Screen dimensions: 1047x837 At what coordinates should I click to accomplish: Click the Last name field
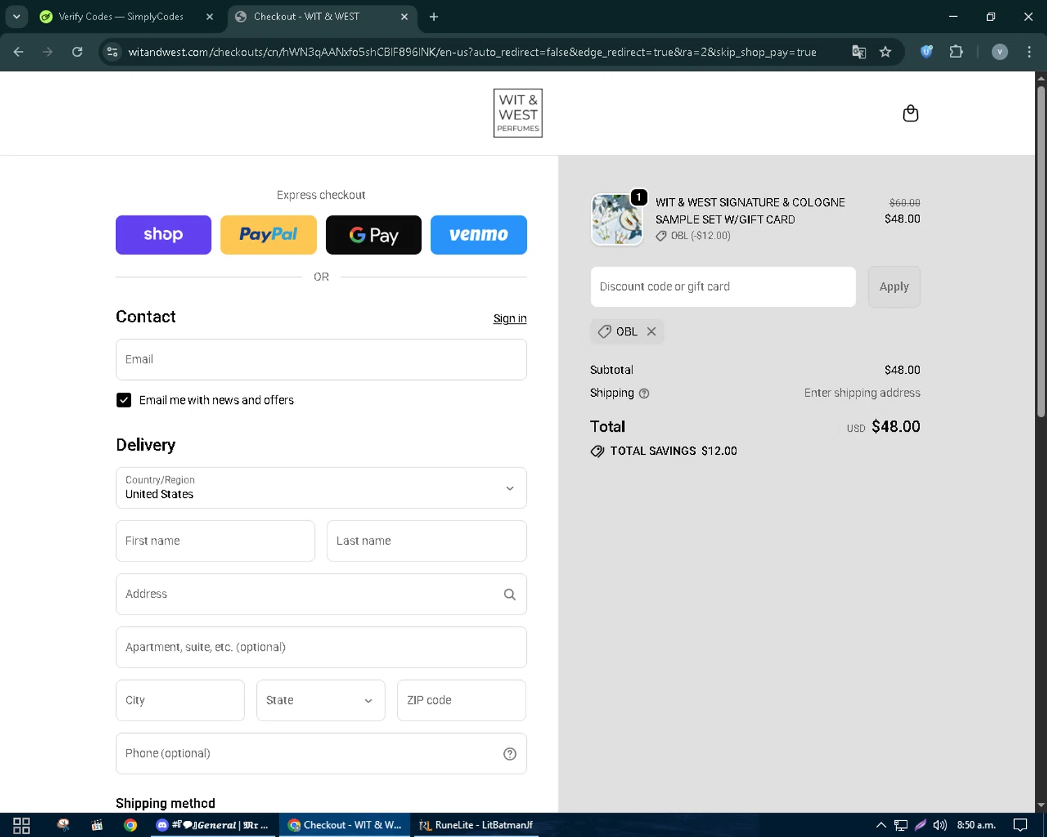point(426,541)
